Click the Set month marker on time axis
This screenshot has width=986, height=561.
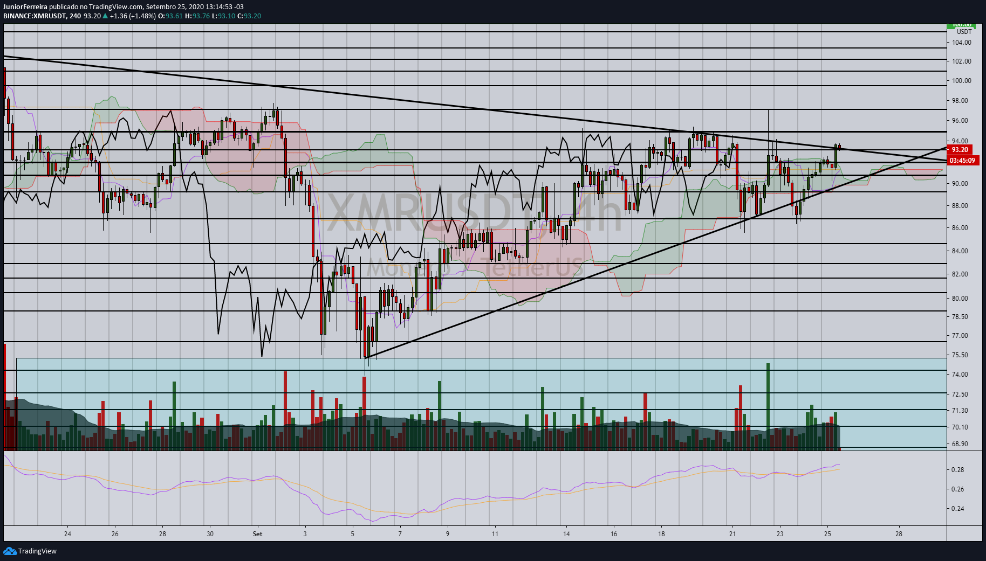pos(257,534)
